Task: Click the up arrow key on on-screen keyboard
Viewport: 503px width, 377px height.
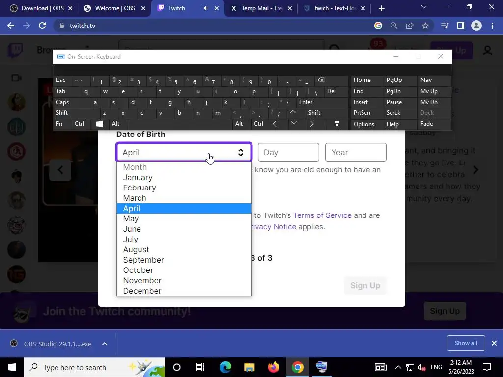Action: pos(293,112)
